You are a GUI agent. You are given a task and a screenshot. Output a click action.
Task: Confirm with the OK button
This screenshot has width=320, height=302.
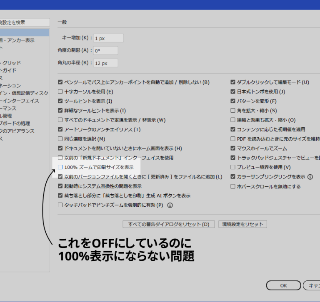[283, 285]
